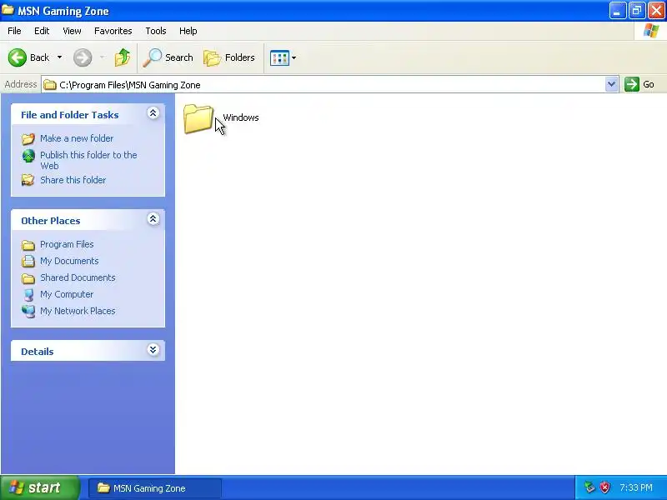Open the Tools menu
This screenshot has height=500, width=667.
click(x=156, y=31)
